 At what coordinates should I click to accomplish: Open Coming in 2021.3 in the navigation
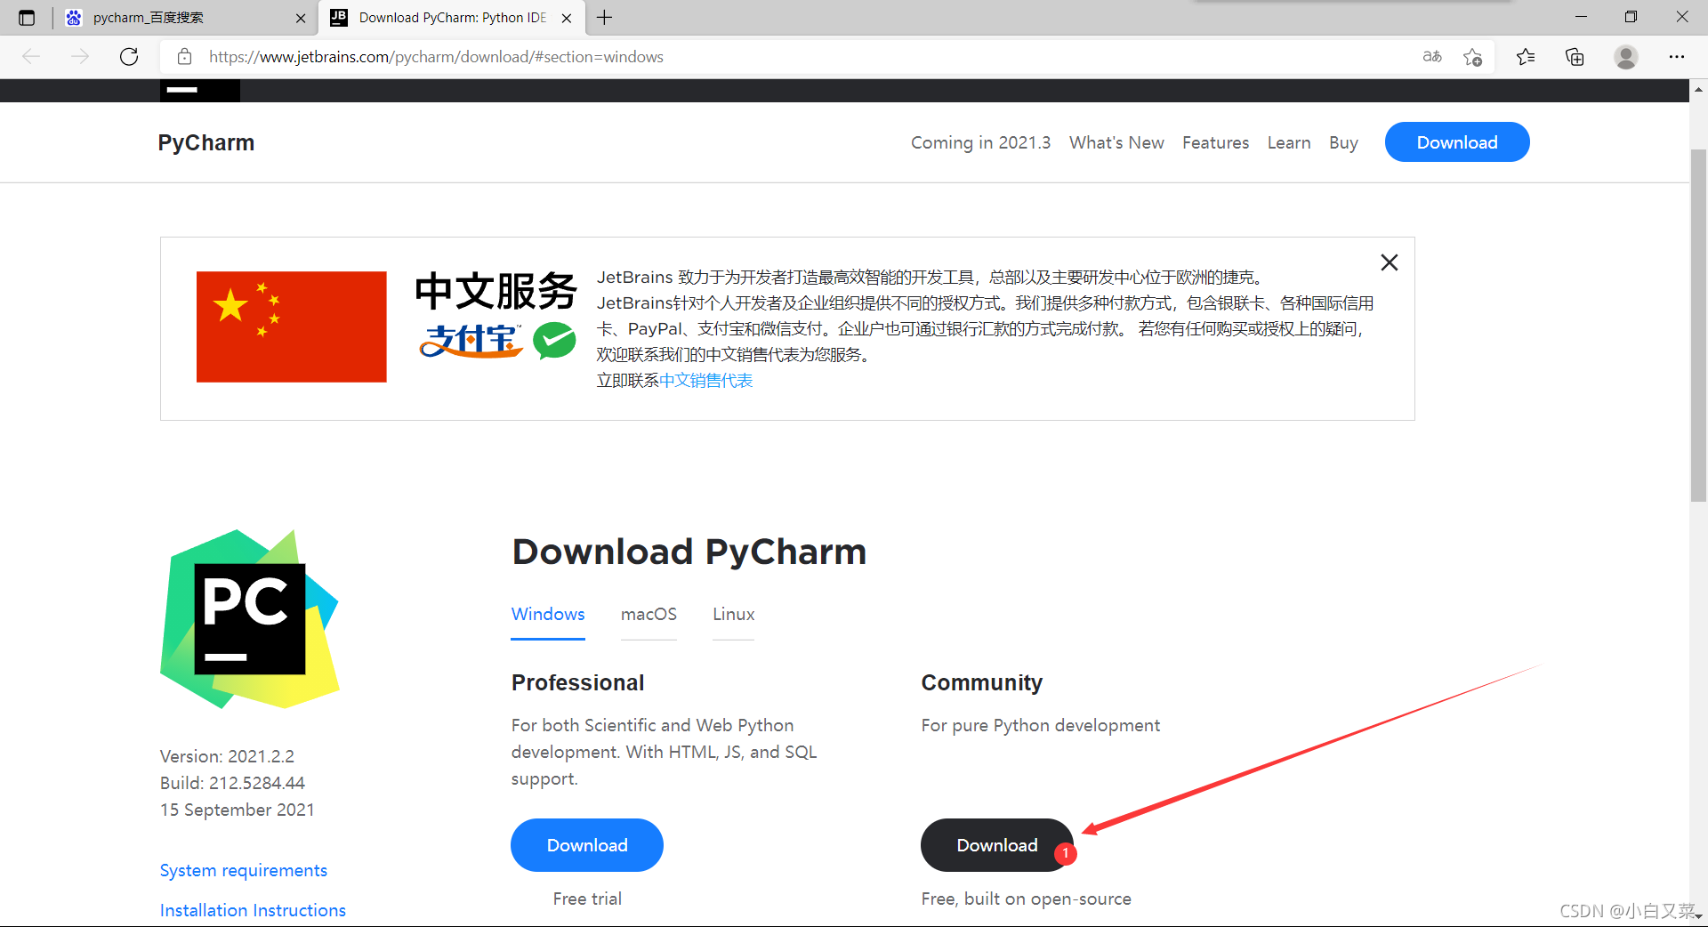pos(980,143)
